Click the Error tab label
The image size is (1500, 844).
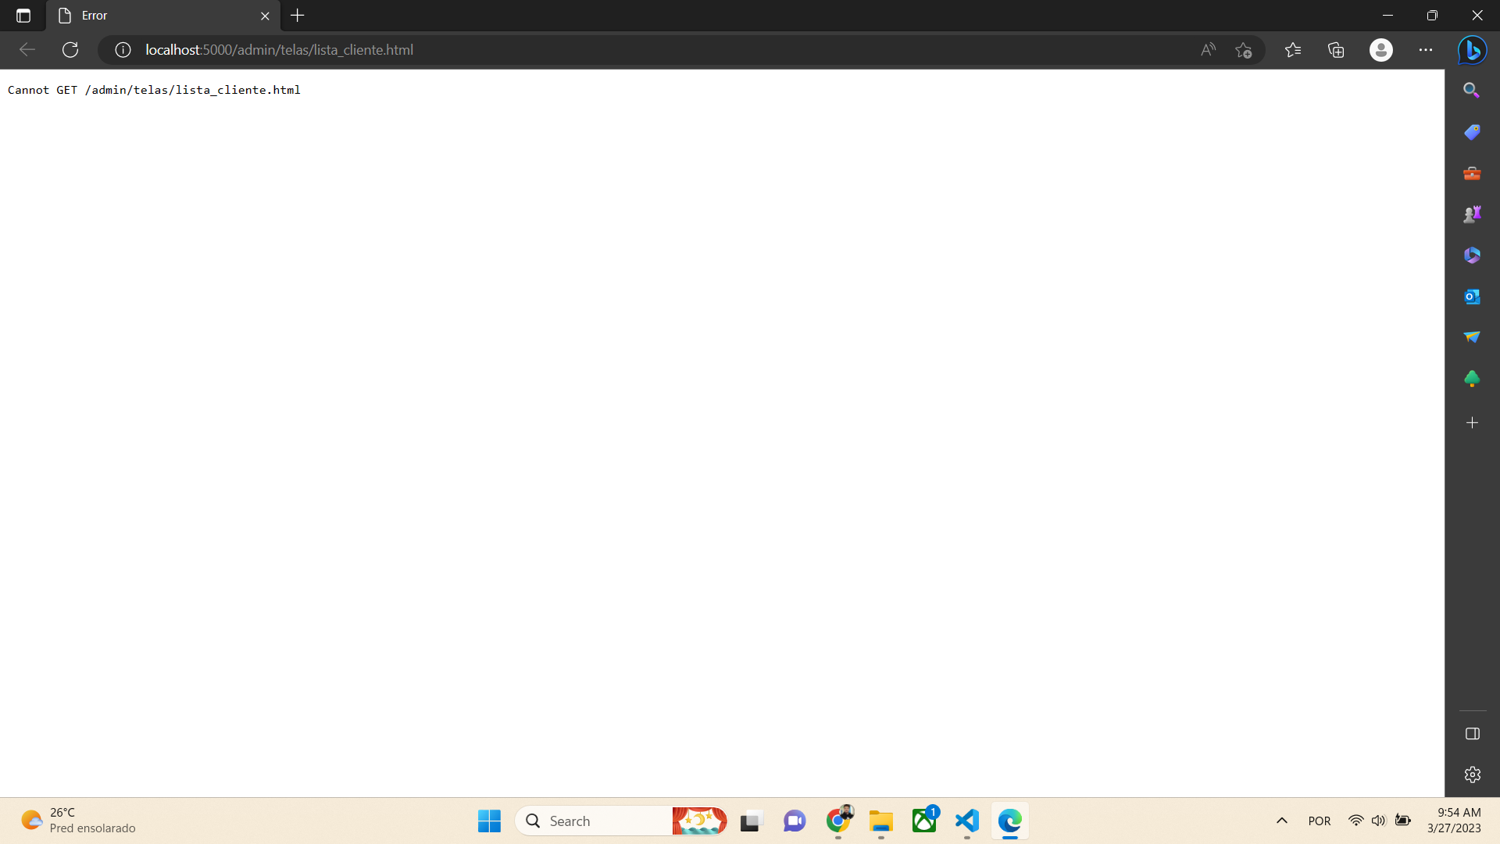[94, 16]
